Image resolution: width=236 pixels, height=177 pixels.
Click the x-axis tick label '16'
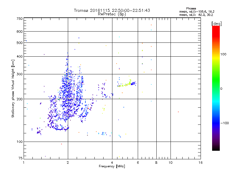point(201,163)
